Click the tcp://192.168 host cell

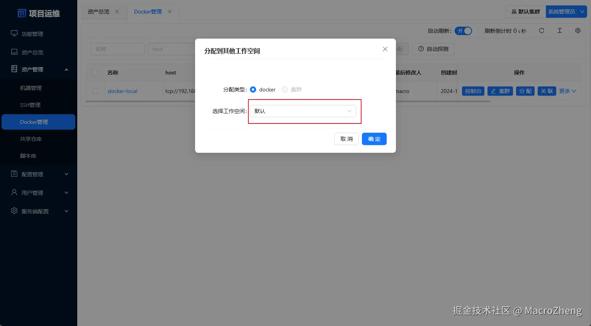click(180, 91)
